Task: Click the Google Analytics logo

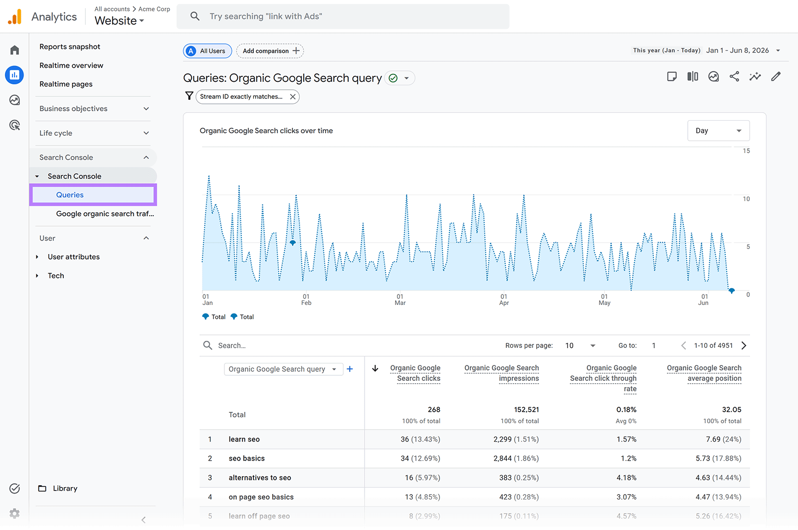Action: click(x=15, y=16)
